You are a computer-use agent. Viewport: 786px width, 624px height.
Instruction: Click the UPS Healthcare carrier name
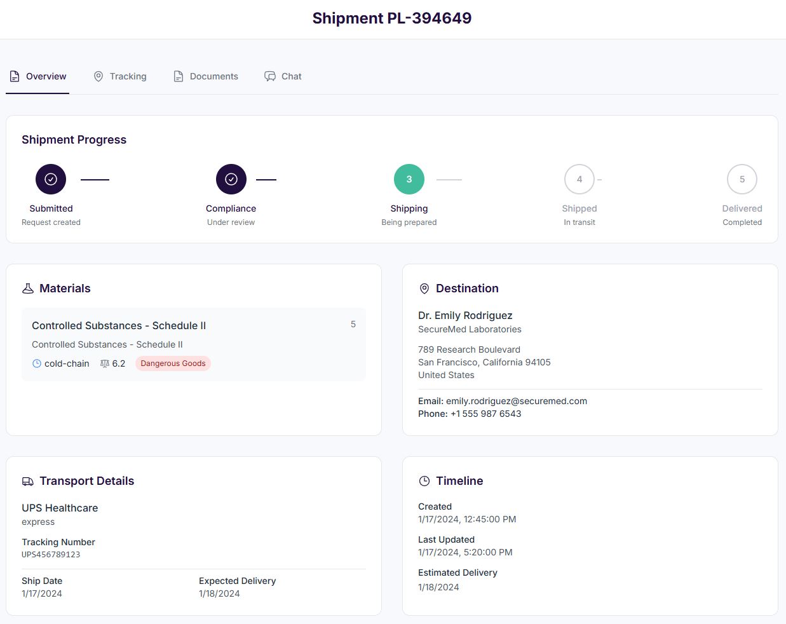tap(60, 508)
